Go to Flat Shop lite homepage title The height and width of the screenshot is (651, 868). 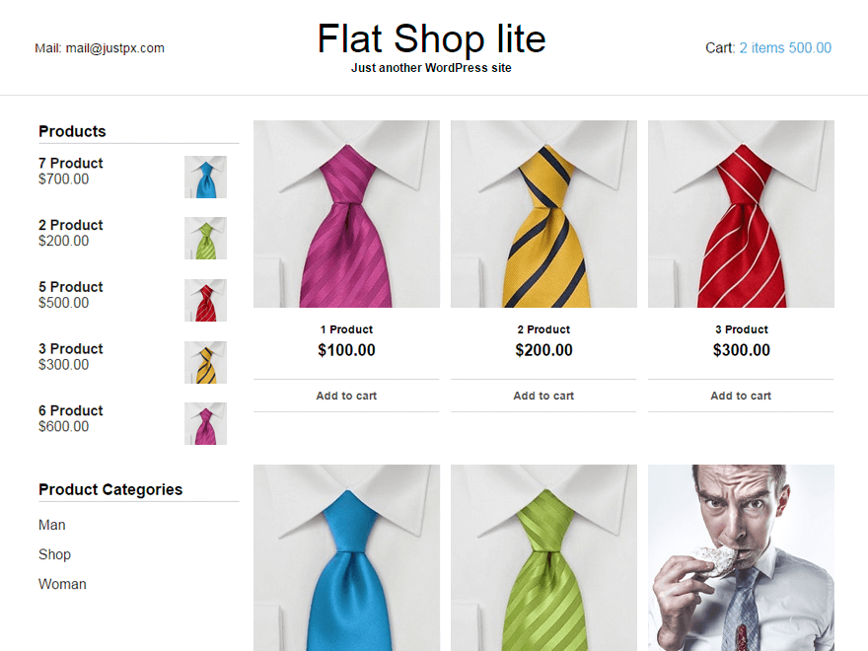pos(431,38)
